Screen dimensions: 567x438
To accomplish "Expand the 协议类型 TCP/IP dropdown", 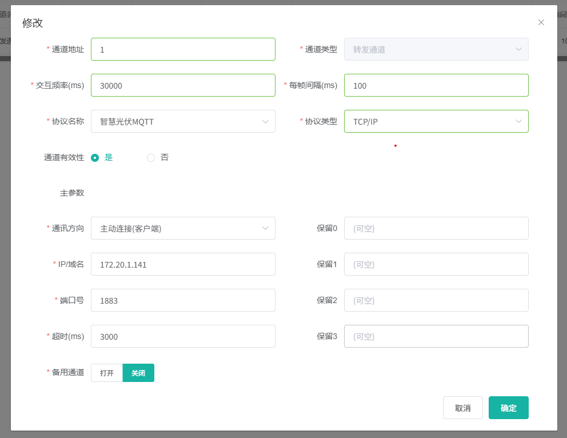I will coord(436,121).
